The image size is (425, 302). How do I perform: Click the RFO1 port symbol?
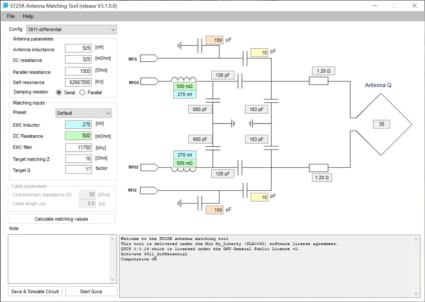[x=149, y=81]
